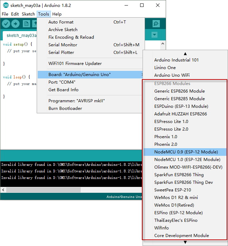Select Adafruit HUZZAH ESP8266 board
This screenshot has width=228, height=246.
185,114
